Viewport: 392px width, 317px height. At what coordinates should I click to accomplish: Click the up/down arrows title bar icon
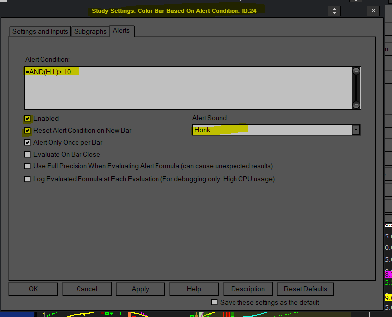(334, 11)
